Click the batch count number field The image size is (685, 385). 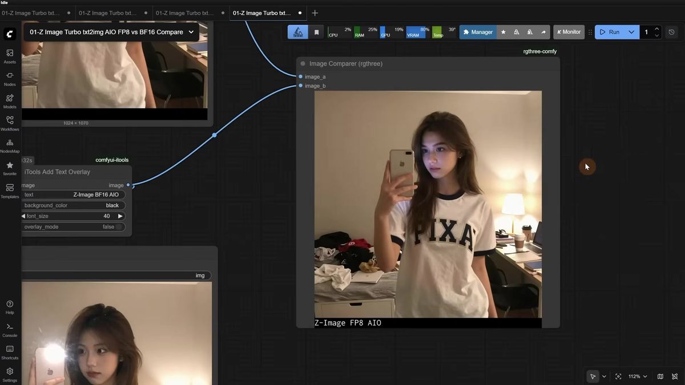(646, 32)
